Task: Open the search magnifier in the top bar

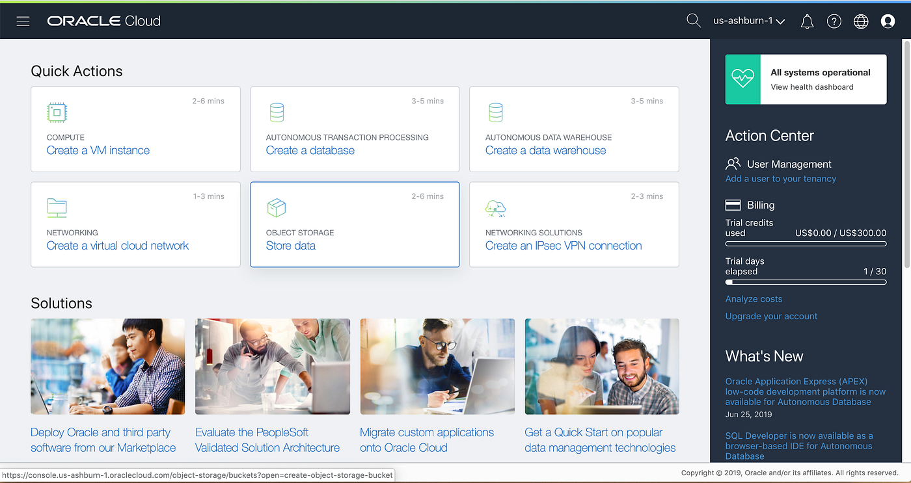Action: pos(694,20)
